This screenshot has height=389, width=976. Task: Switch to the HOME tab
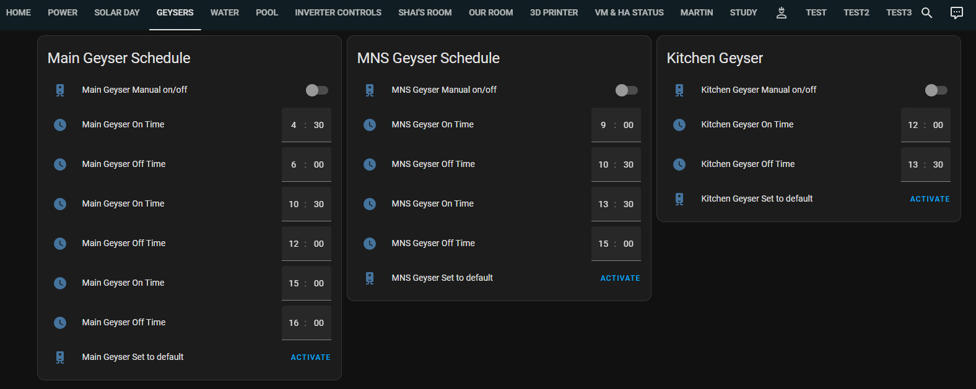pos(19,12)
